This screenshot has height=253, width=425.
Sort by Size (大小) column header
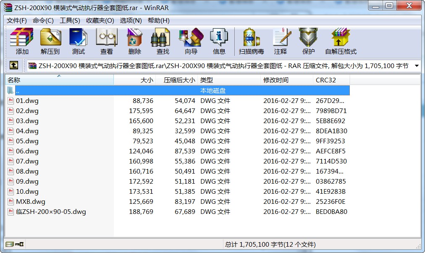point(135,80)
